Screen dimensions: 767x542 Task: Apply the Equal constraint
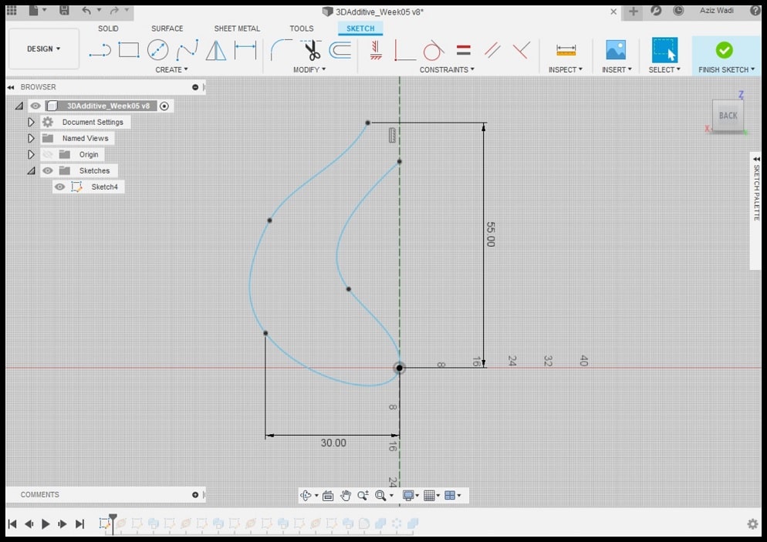464,51
